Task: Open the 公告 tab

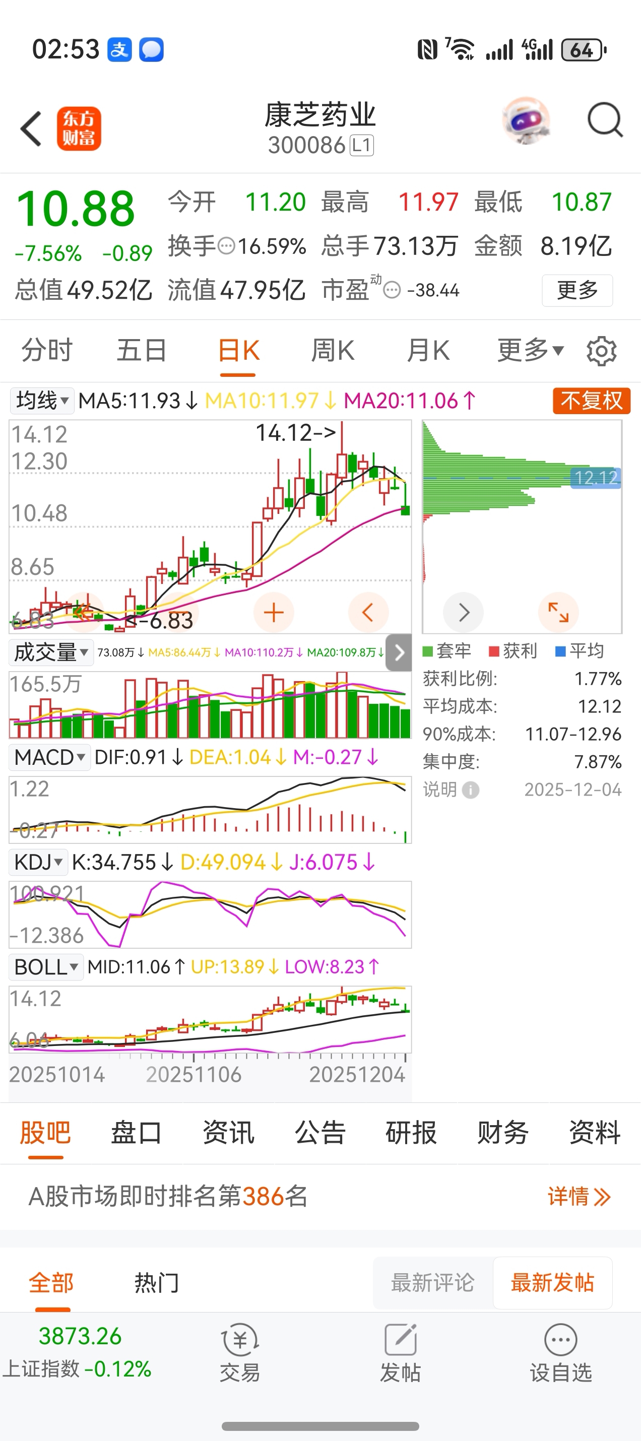Action: [x=320, y=1133]
